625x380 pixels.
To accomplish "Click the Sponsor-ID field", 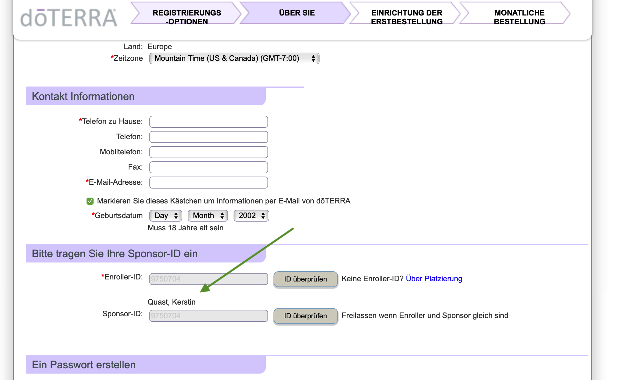I will (208, 316).
